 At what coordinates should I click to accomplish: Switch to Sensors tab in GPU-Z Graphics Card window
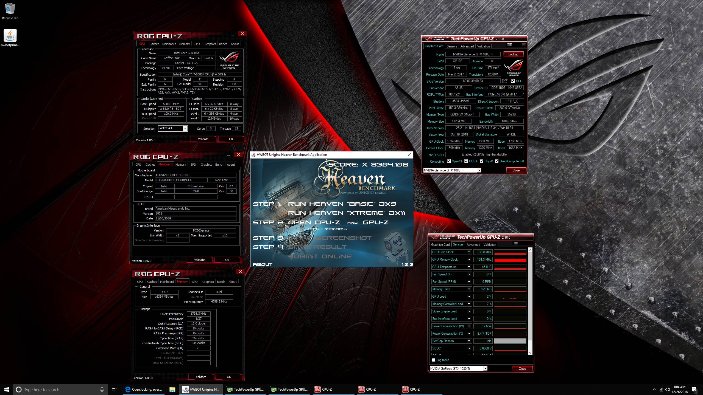click(452, 46)
